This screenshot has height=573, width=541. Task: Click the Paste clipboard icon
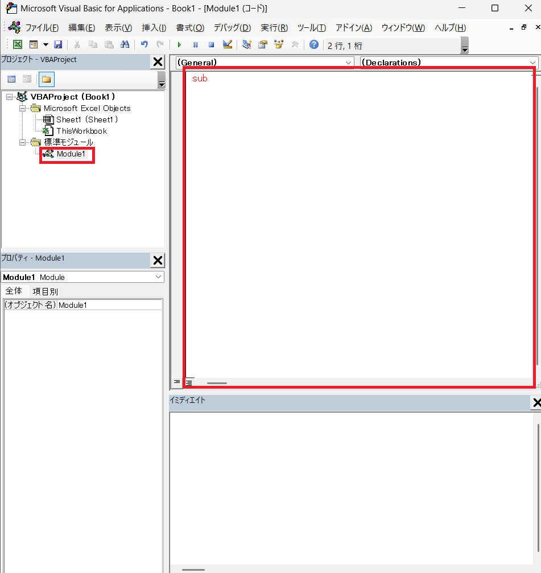[x=109, y=44]
